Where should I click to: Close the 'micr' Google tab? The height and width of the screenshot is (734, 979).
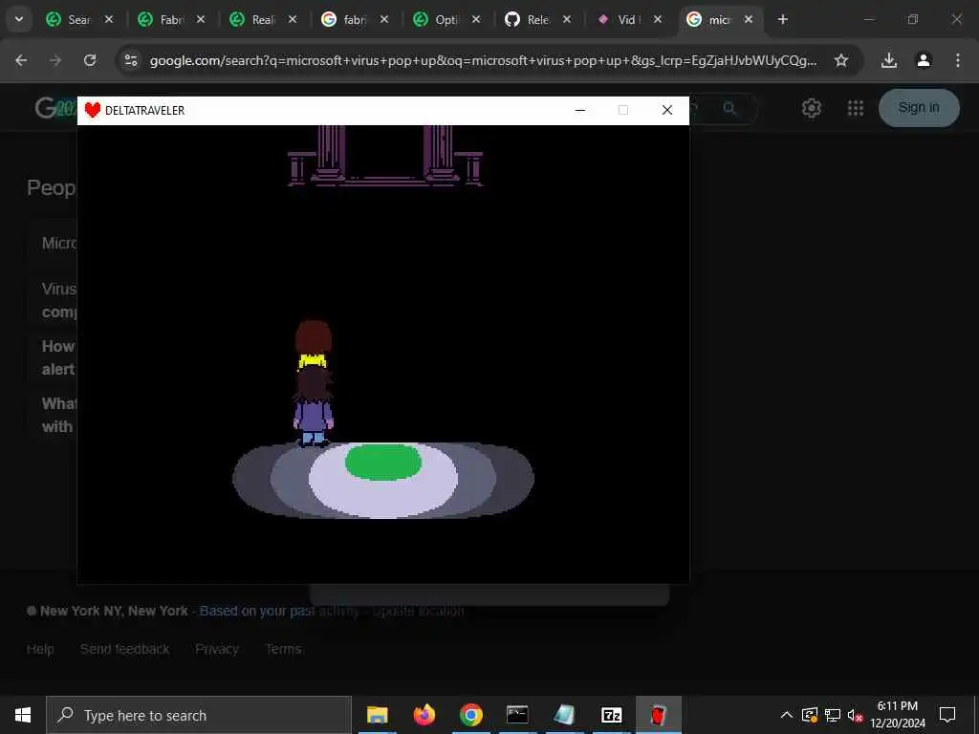pyautogui.click(x=749, y=19)
